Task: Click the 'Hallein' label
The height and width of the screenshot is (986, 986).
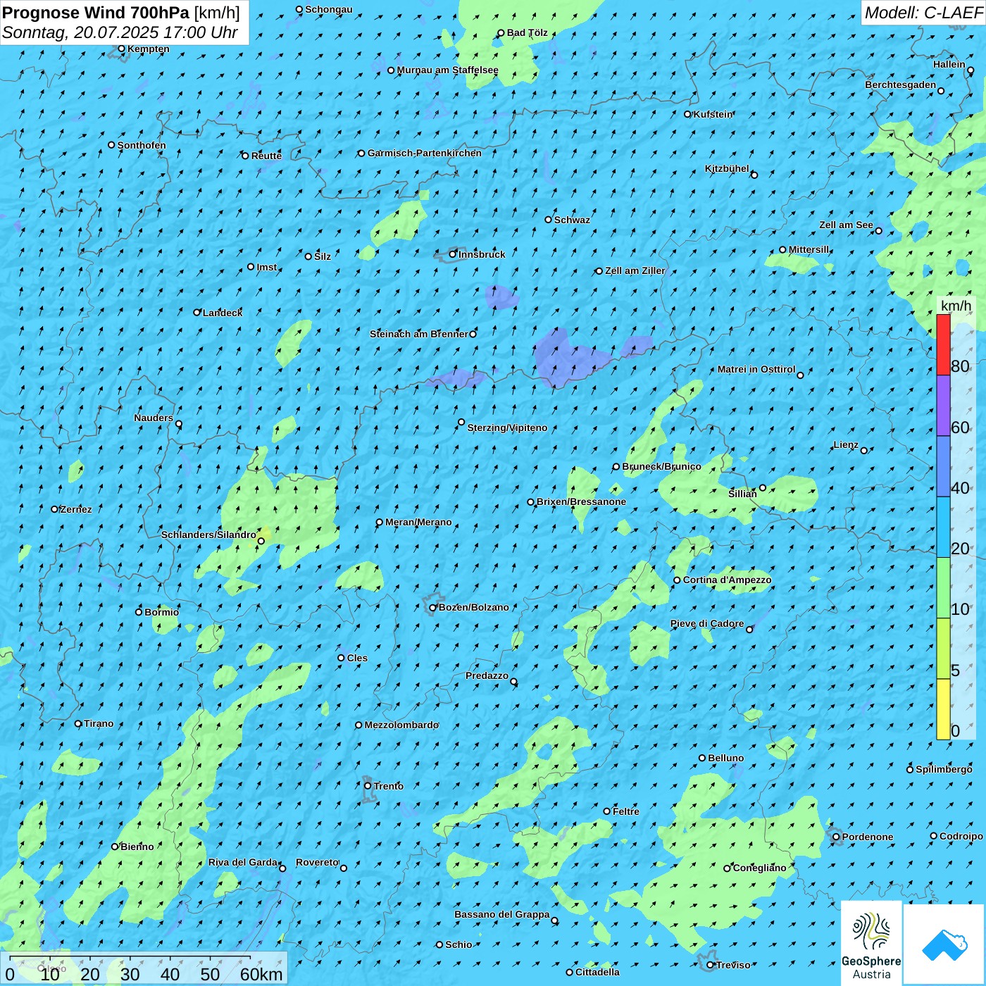Action: pyautogui.click(x=949, y=64)
